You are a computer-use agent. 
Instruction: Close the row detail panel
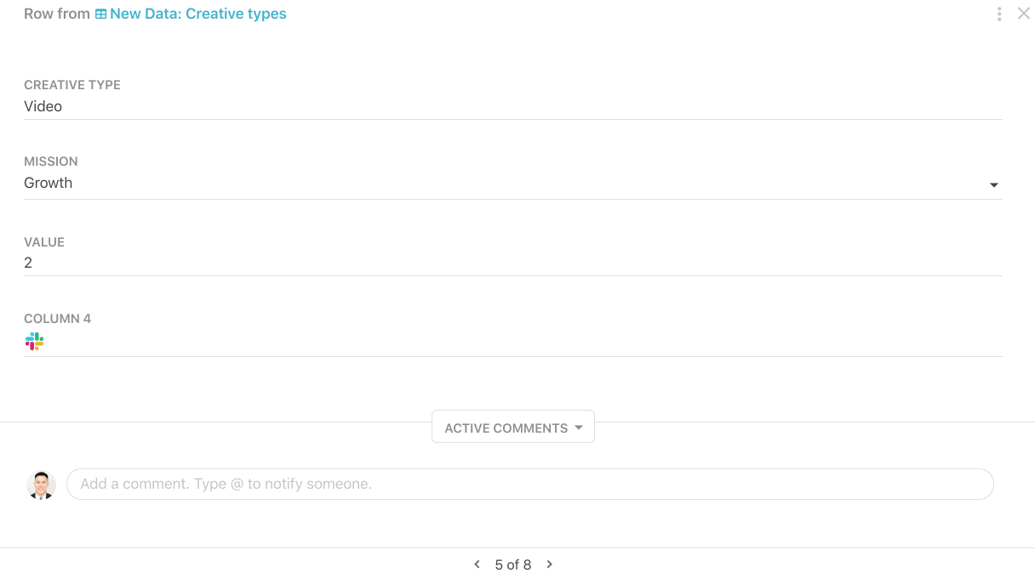(x=1024, y=14)
